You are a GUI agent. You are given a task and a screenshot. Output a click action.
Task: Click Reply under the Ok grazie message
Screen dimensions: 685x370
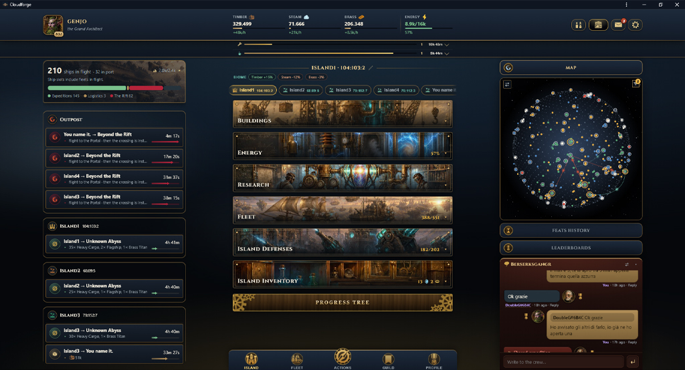point(555,305)
